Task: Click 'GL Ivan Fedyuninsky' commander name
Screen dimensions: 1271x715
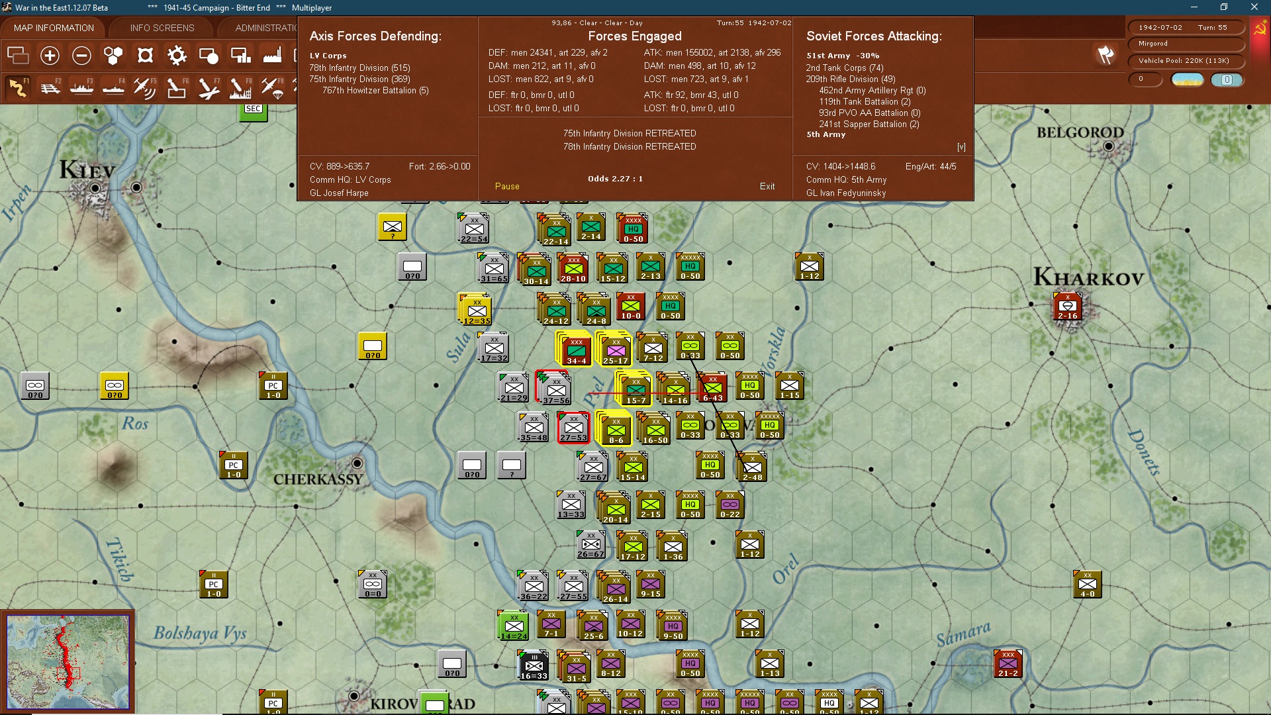Action: (x=845, y=193)
